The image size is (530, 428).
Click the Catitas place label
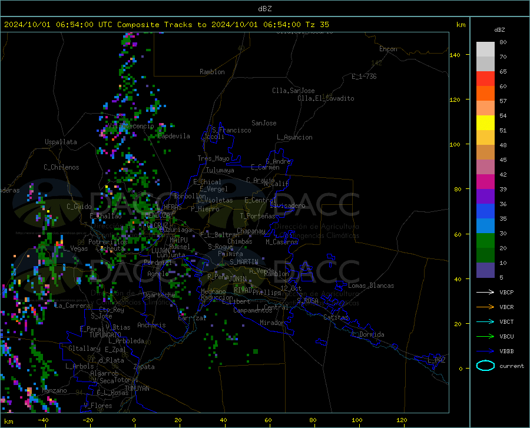tap(336, 317)
